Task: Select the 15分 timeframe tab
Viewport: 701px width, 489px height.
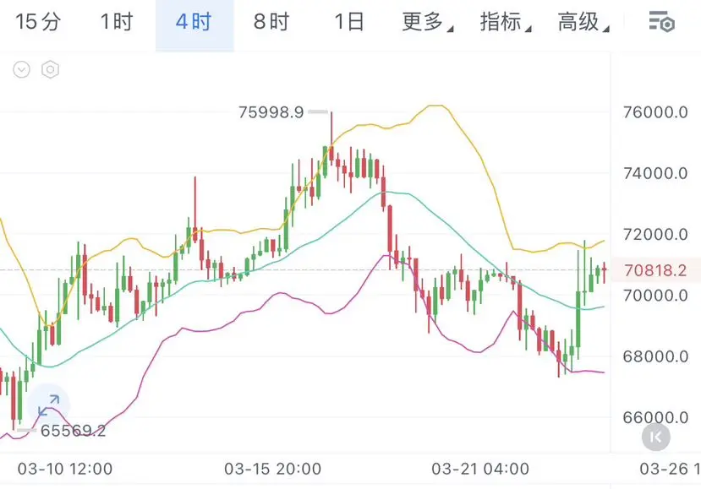Action: 38,22
